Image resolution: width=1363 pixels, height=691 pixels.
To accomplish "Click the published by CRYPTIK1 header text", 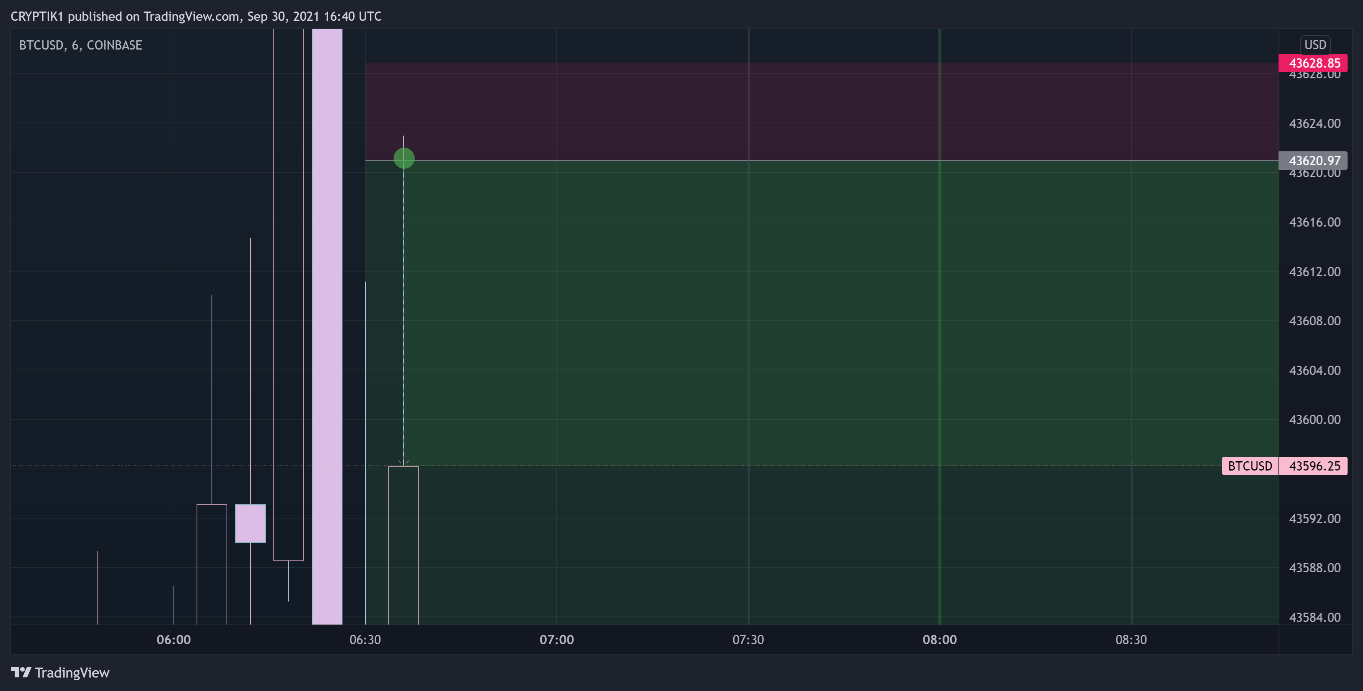I will pos(196,17).
